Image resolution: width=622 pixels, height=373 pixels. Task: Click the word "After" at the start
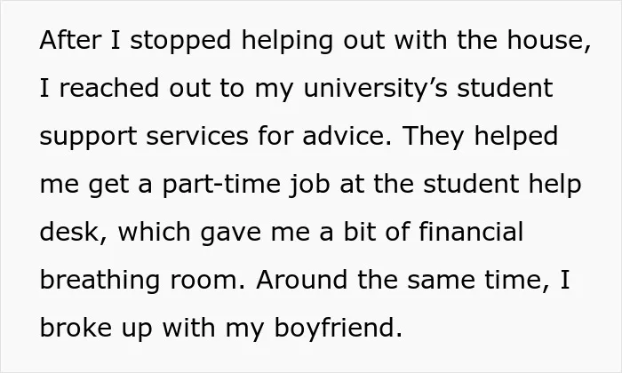click(70, 40)
